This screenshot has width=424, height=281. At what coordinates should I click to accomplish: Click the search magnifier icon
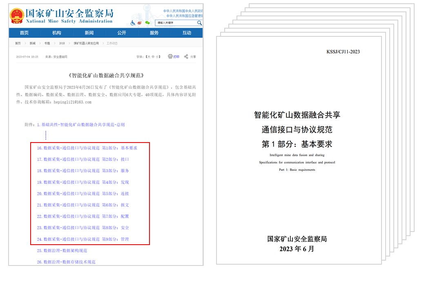199,23
